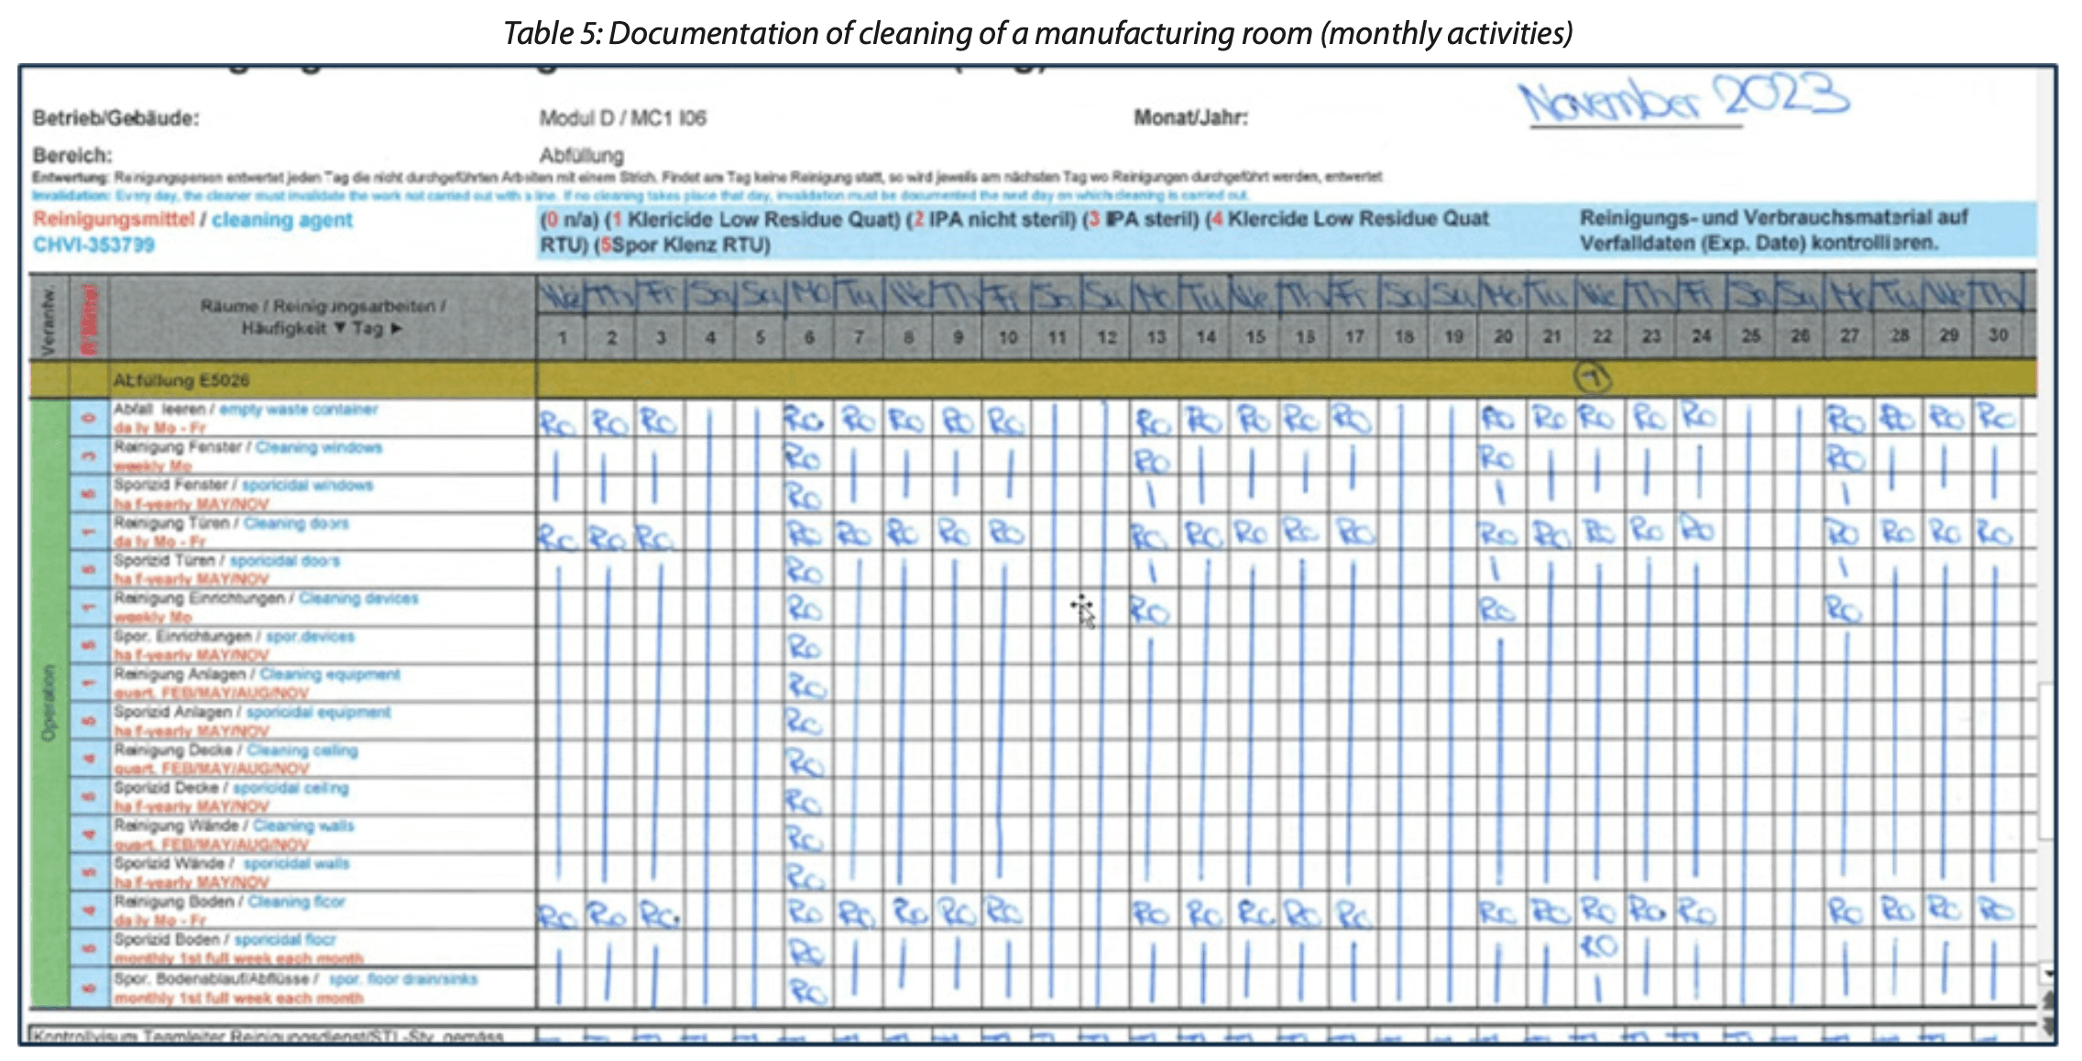Click the initials in Sporizid Boden row day 22

pos(1599,946)
